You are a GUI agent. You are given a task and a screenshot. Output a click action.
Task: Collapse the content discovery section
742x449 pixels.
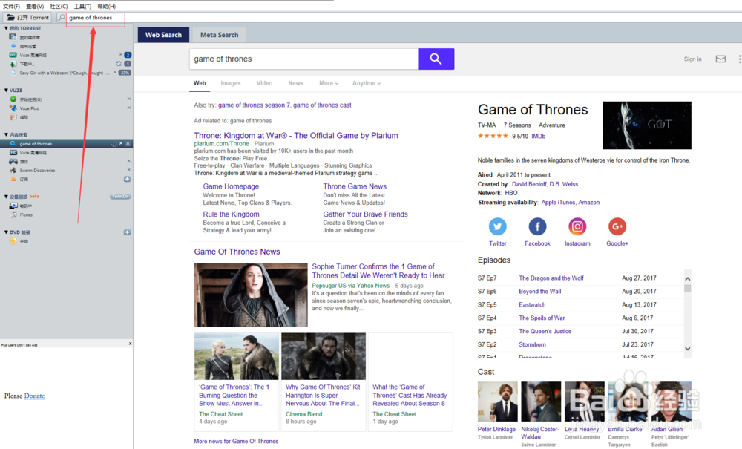tap(6, 135)
